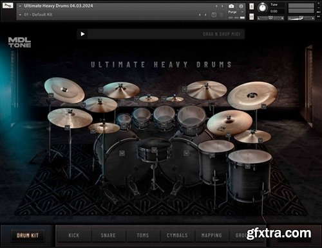Trigger the hi-hat cymbal

(104, 128)
